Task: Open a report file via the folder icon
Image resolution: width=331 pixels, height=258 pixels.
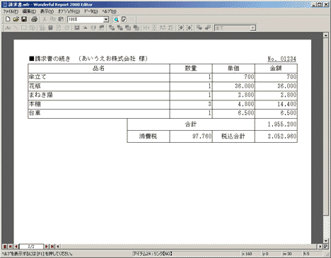Action: pyautogui.click(x=16, y=19)
